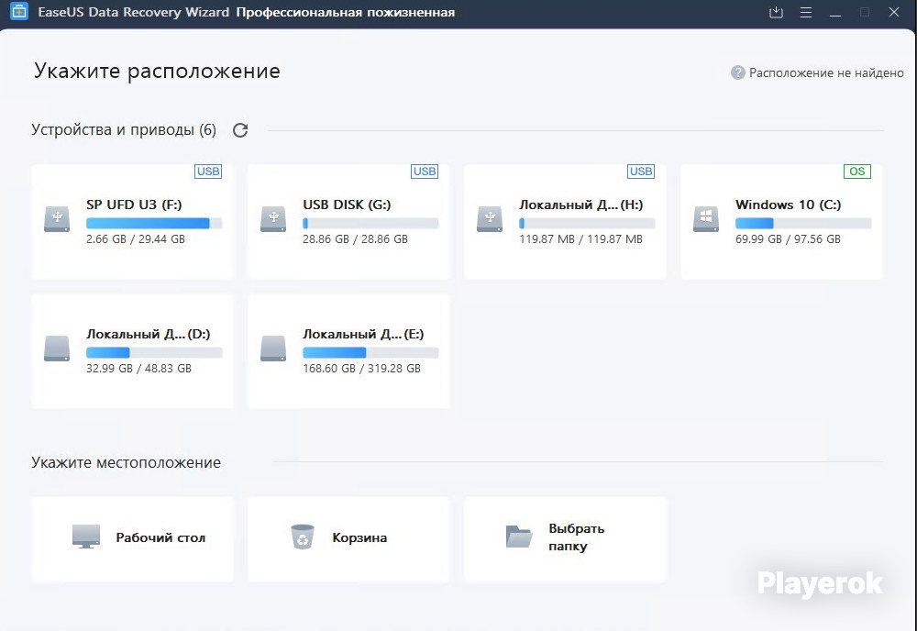Screen dimensions: 917x631
Task: Click the usage bar of drive (E:)
Action: click(x=370, y=352)
